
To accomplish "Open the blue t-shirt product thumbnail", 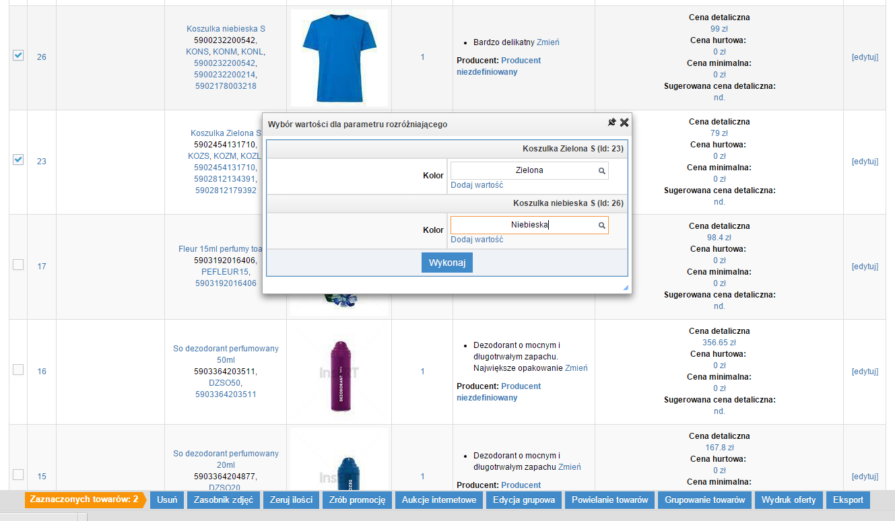I will pos(339,57).
